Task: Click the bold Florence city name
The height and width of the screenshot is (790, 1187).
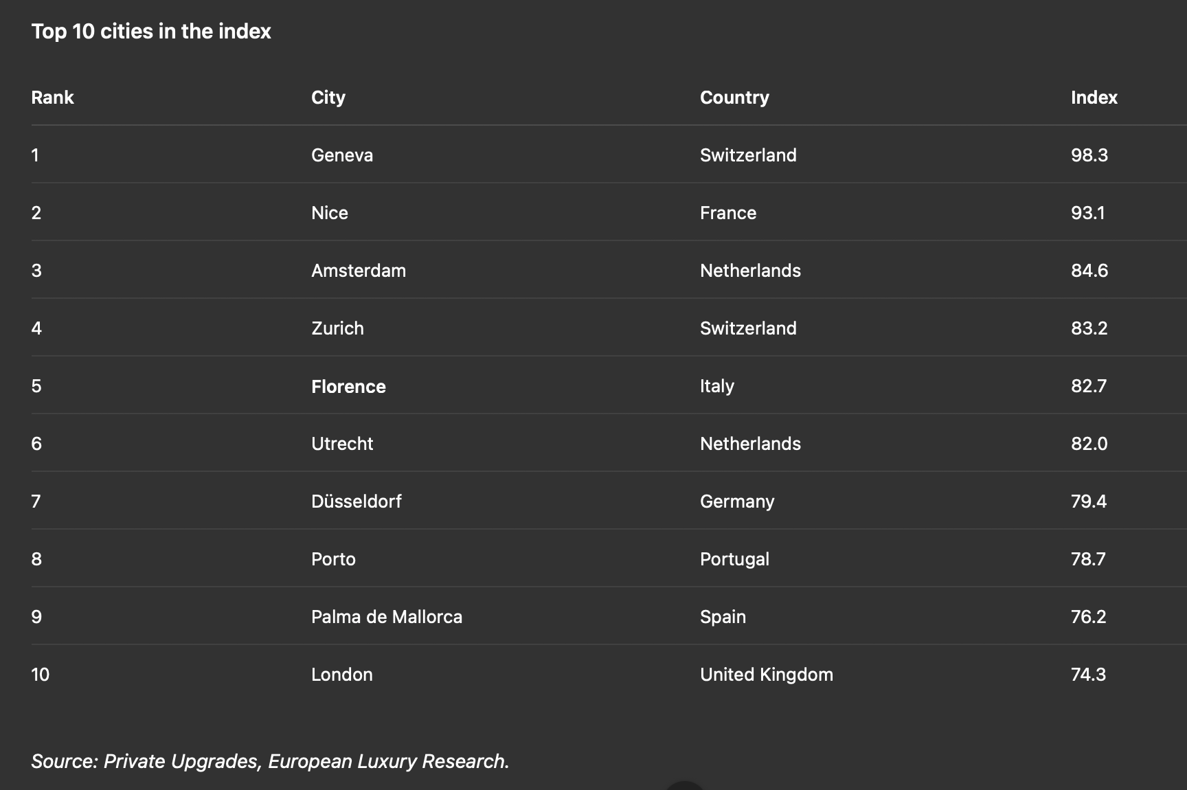Action: point(348,386)
